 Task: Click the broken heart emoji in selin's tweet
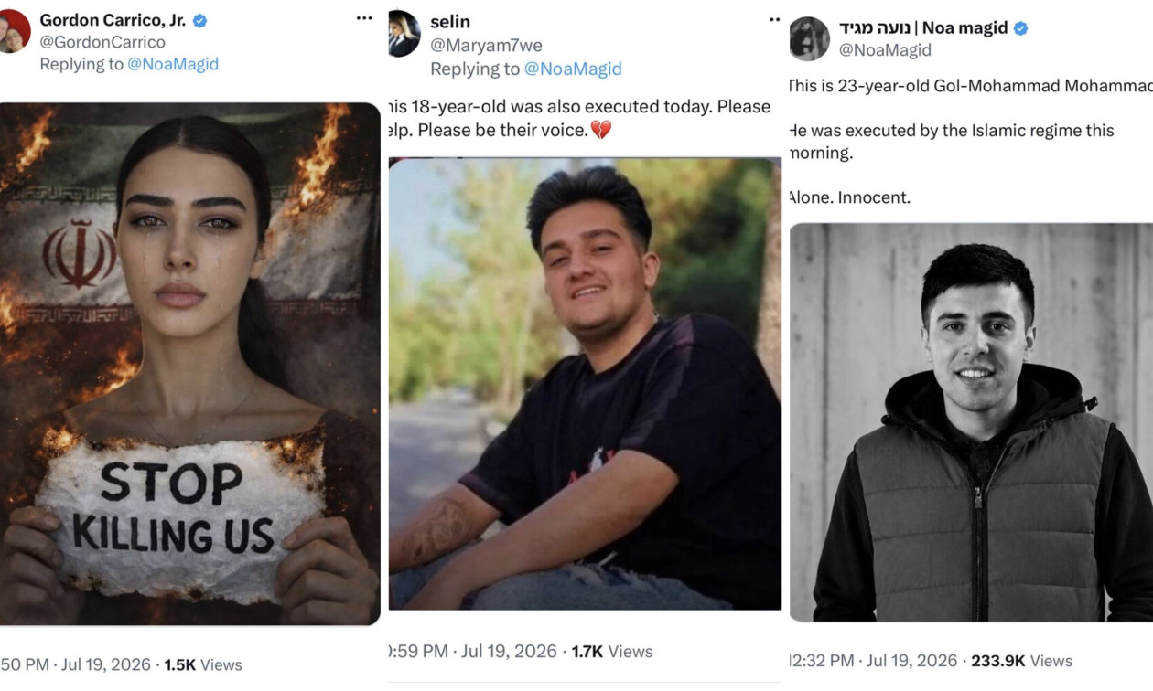click(x=600, y=130)
